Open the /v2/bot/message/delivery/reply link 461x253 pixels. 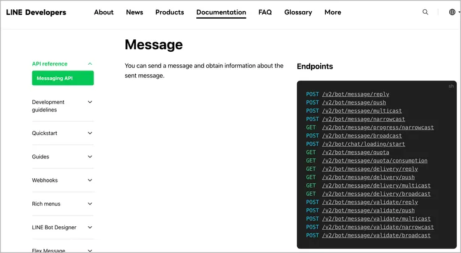(370, 169)
